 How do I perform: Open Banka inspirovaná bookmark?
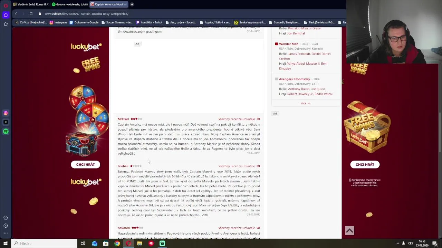click(x=250, y=23)
